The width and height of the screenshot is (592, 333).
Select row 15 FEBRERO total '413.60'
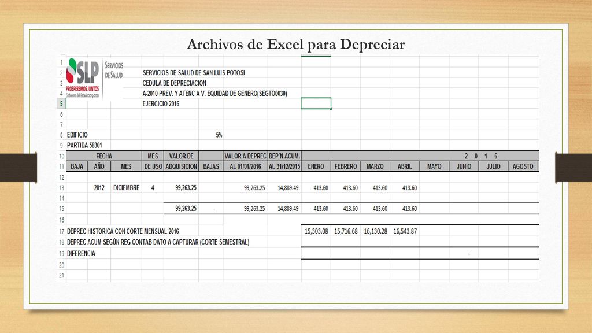[x=346, y=208]
